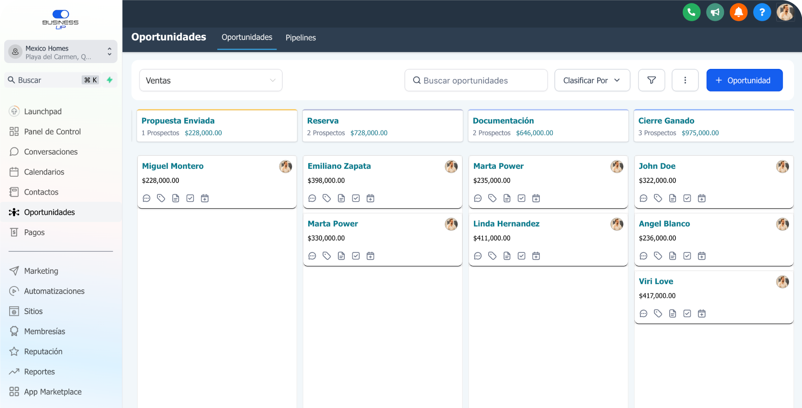The height and width of the screenshot is (408, 802).
Task: Click the green lightning quick actions icon
Action: pyautogui.click(x=110, y=80)
